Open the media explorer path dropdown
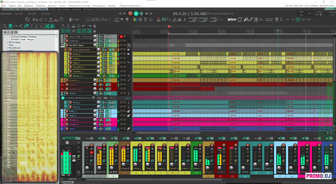The image size is (336, 184). 56,32
